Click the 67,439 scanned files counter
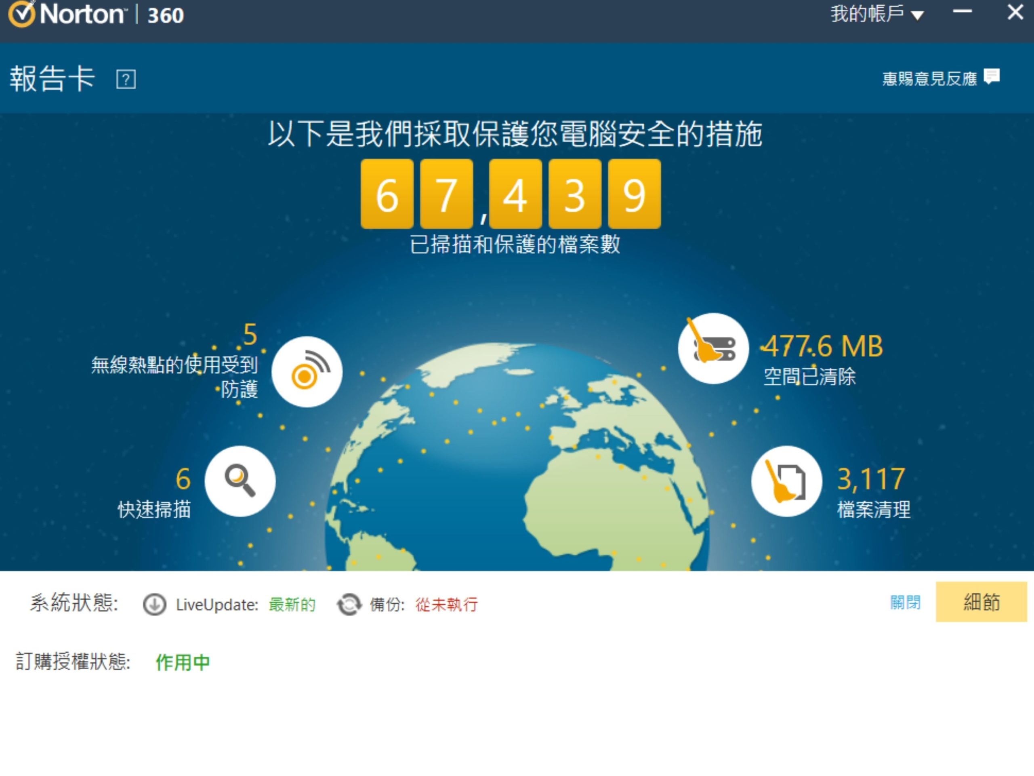This screenshot has width=1034, height=776. (x=511, y=194)
